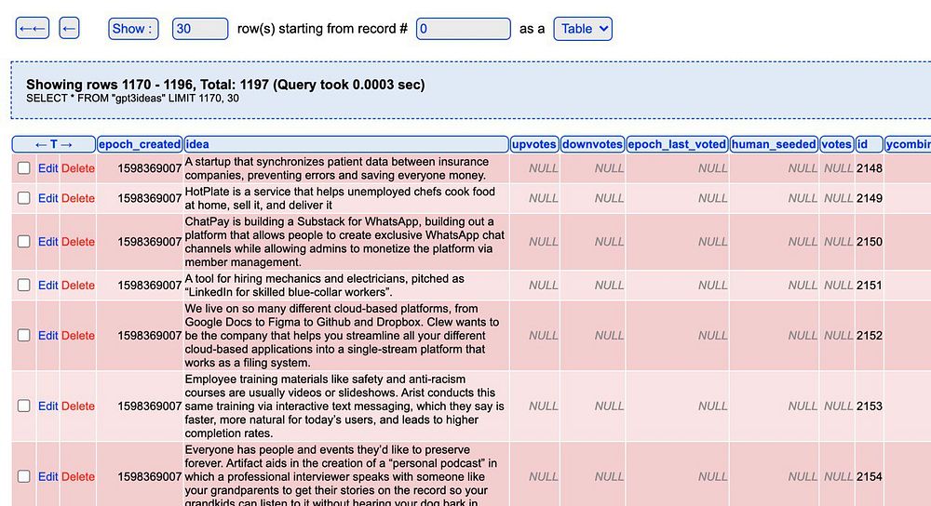931x506 pixels.
Task: Click the Arist employee training idea text
Action: point(344,406)
